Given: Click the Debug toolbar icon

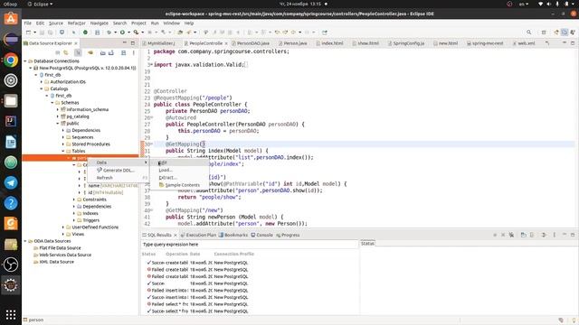Looking at the screenshot, I should (109, 32).
